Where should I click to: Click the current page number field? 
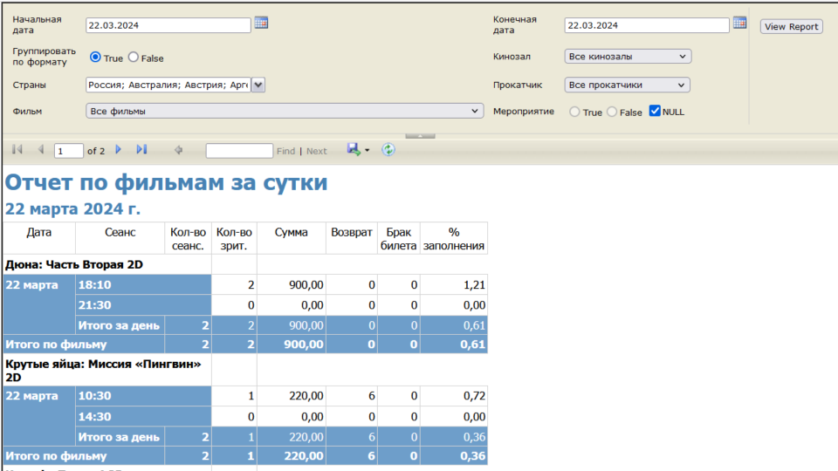[68, 151]
